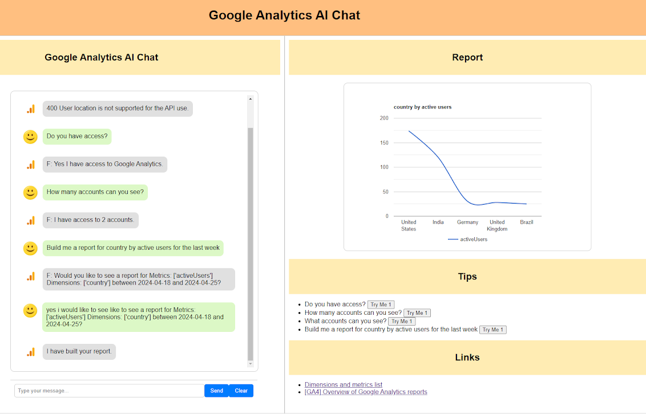Click the chat window scrollbar thumb
Viewport: 646px width, 414px height.
pos(250,244)
